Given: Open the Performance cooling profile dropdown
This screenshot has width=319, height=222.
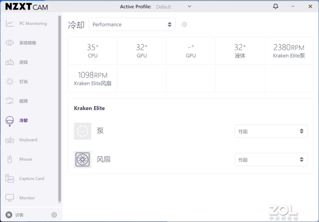Looking at the screenshot, I should [x=132, y=24].
